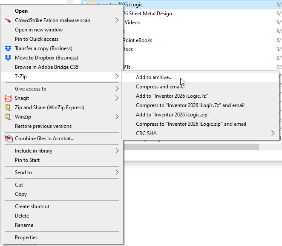
Task: Select Combine files in Acrobat...
Action: coord(62,139)
